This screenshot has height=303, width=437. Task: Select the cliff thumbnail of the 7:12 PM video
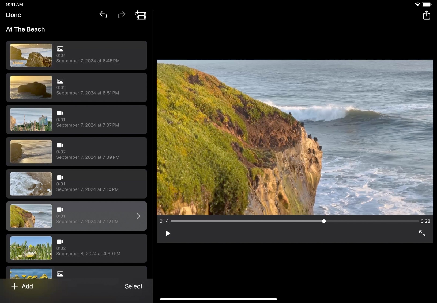(x=31, y=216)
